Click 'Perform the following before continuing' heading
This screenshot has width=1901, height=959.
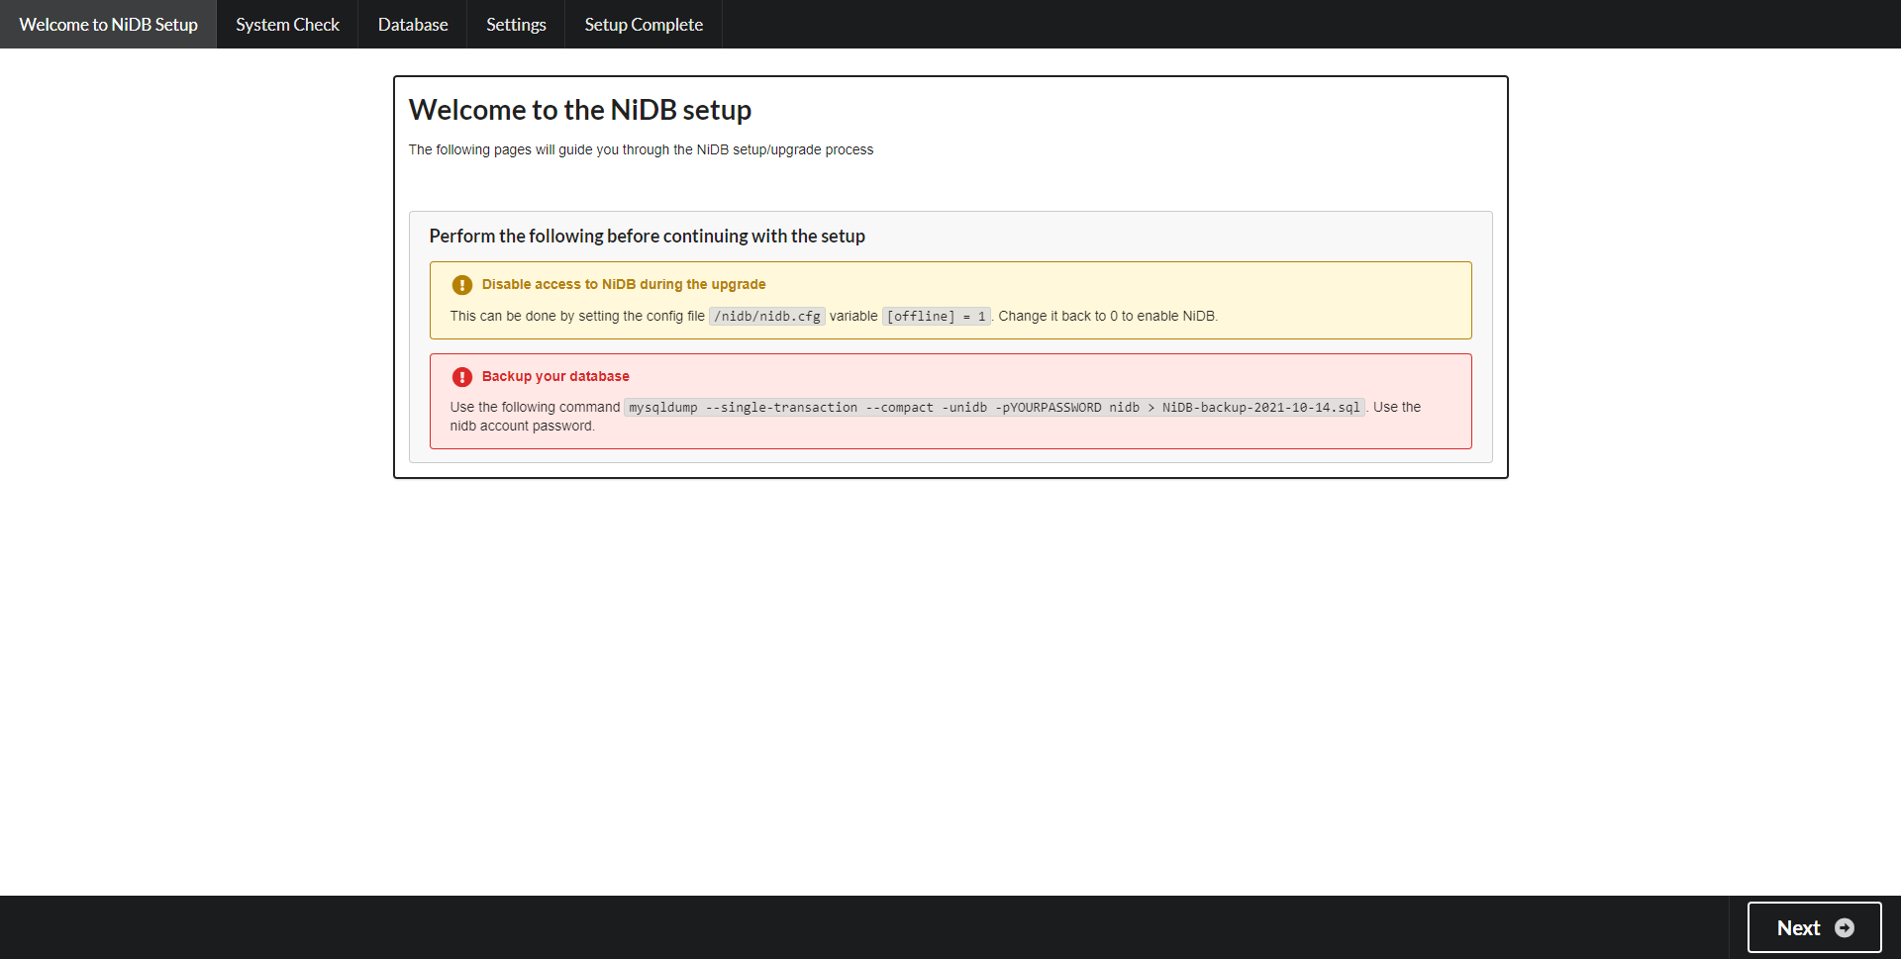(647, 237)
